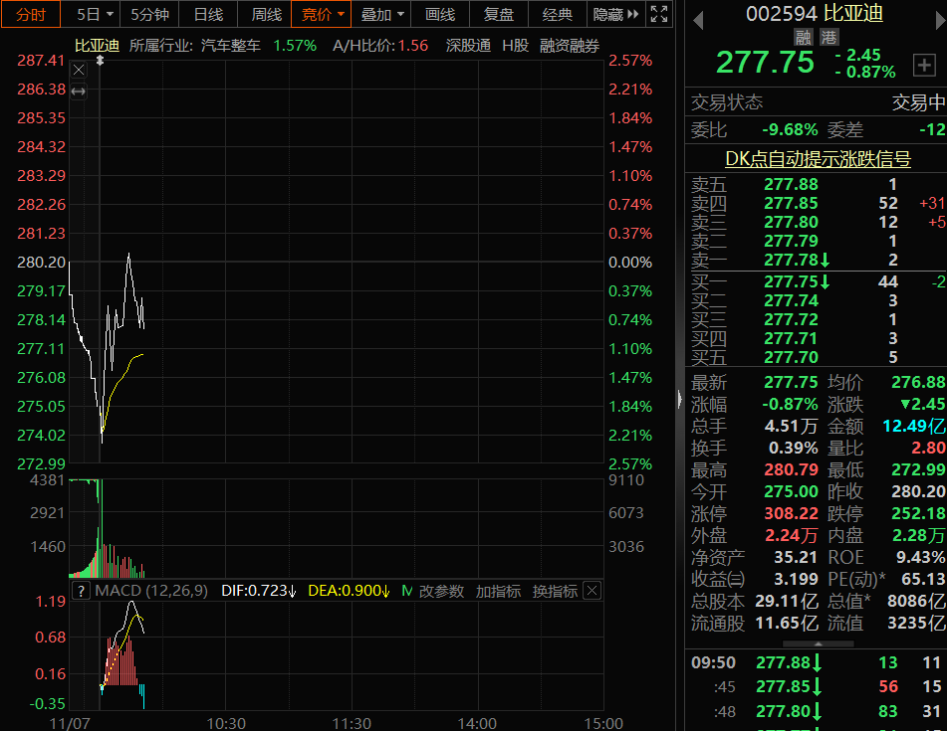Open the 5日 period dropdown
The height and width of the screenshot is (731, 947).
coord(95,15)
